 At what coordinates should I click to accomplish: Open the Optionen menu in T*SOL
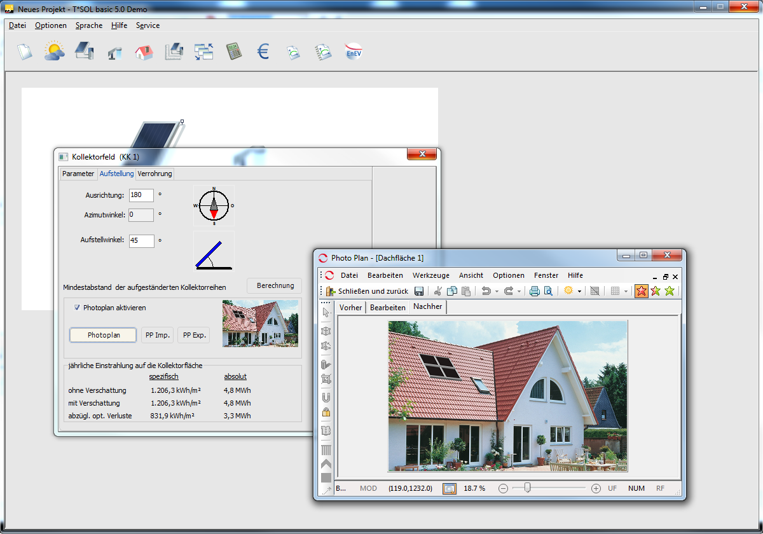click(x=51, y=25)
